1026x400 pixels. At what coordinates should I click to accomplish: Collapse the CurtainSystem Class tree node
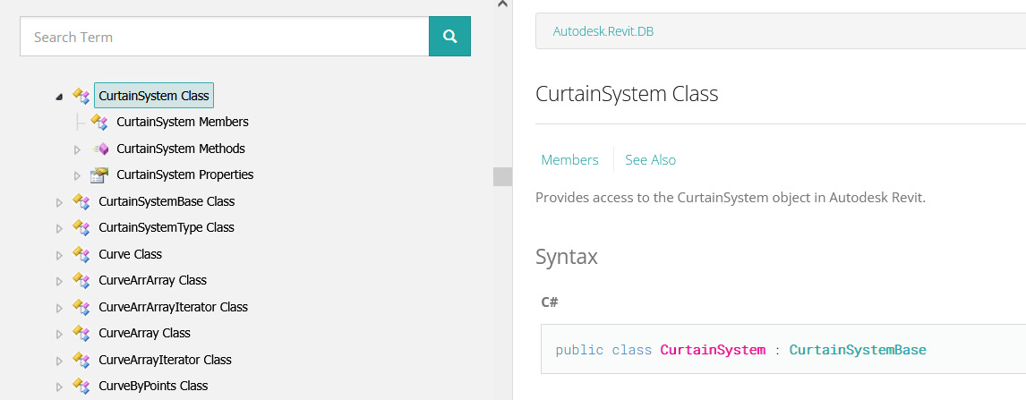[x=60, y=96]
